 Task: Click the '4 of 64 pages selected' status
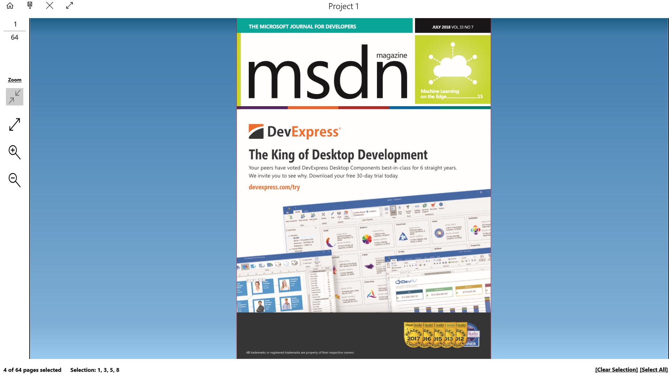pyautogui.click(x=32, y=370)
